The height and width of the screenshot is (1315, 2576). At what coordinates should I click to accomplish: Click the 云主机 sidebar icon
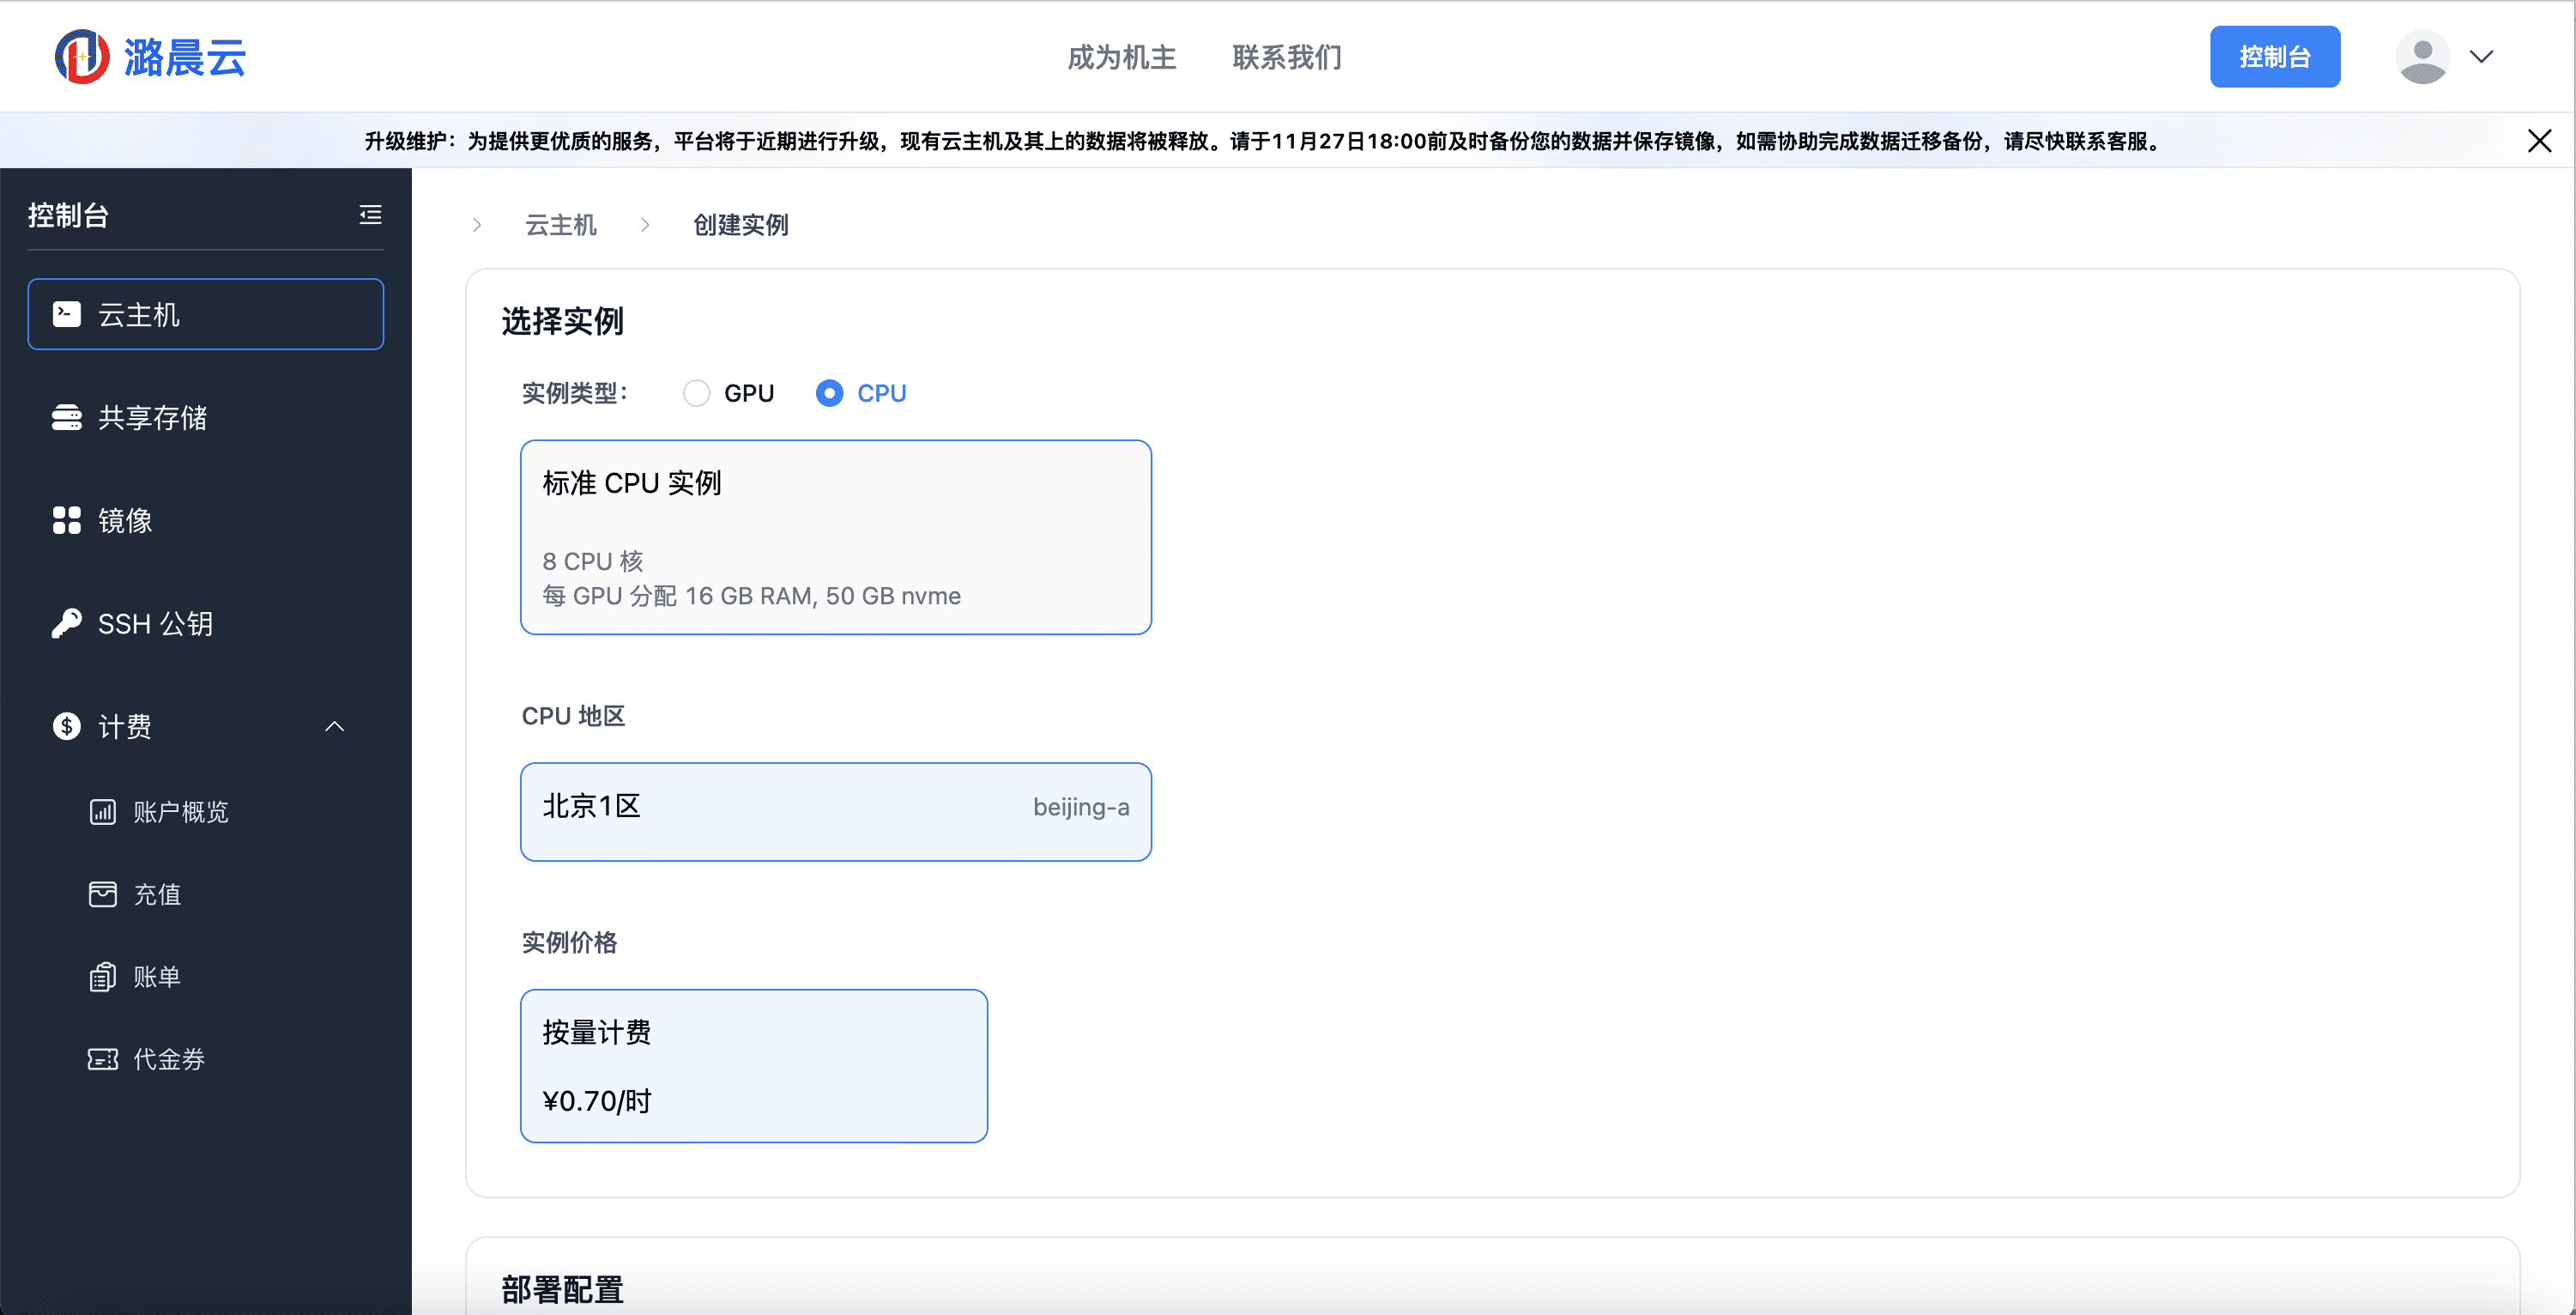[65, 315]
